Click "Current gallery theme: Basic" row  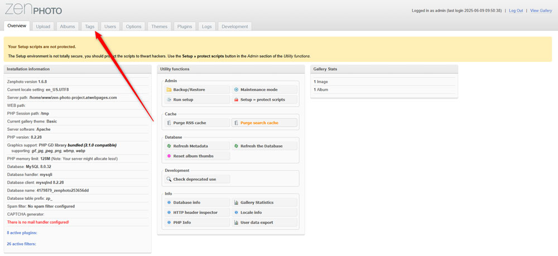tap(78, 121)
